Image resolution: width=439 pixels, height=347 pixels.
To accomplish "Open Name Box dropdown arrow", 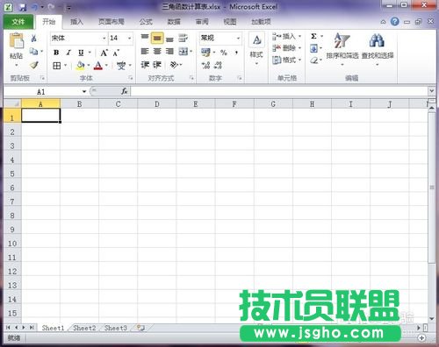I will pyautogui.click(x=84, y=92).
